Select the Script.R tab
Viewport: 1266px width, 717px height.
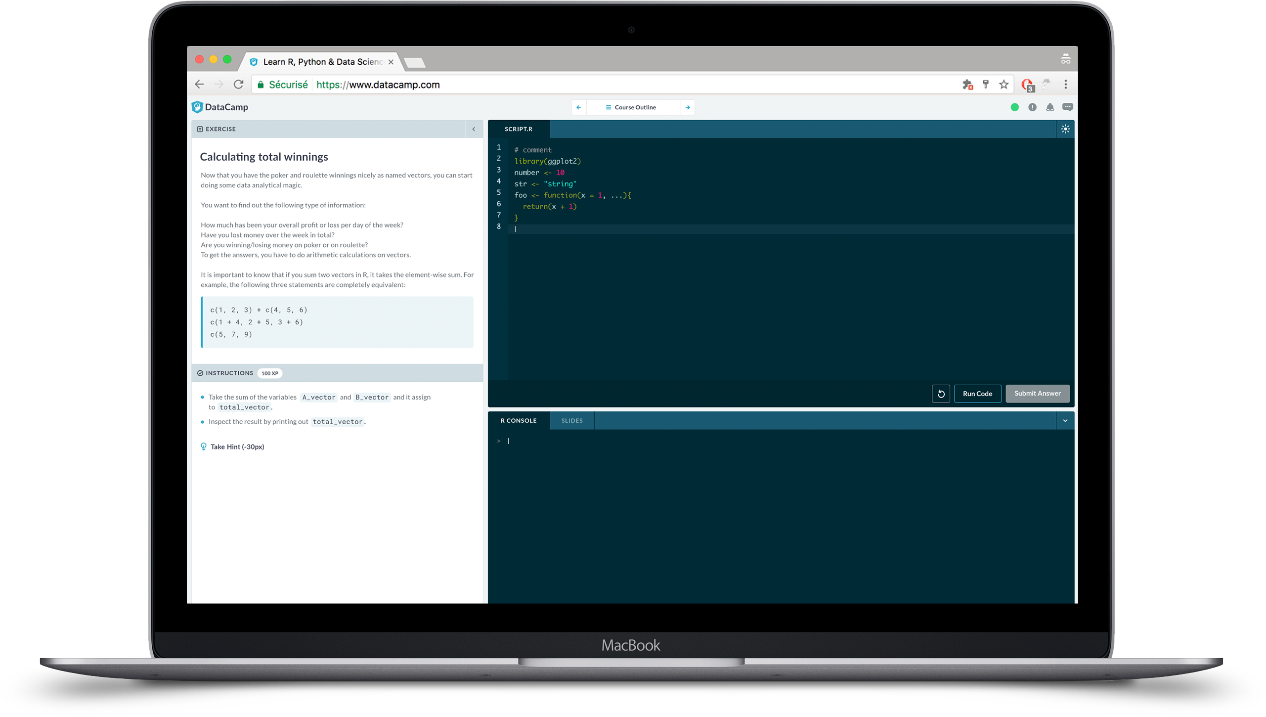coord(518,129)
